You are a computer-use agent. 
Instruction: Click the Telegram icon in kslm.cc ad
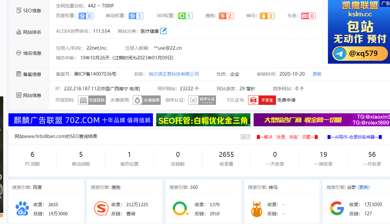pos(339,54)
